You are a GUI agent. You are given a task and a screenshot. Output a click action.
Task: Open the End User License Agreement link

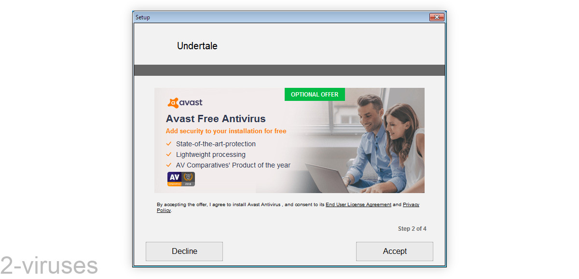358,205
